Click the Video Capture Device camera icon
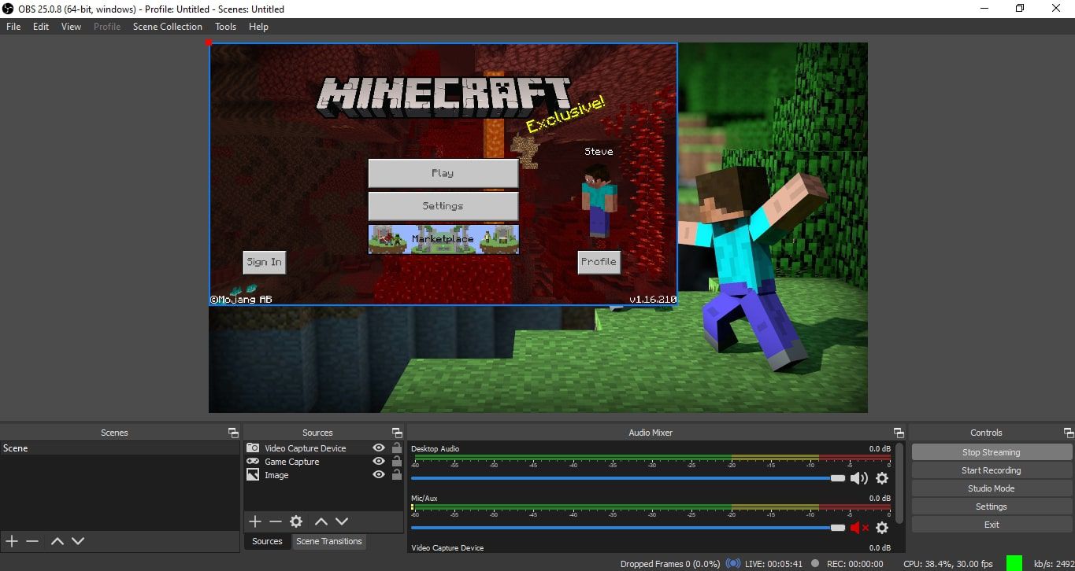Viewport: 1075px width, 571px height. [x=253, y=448]
